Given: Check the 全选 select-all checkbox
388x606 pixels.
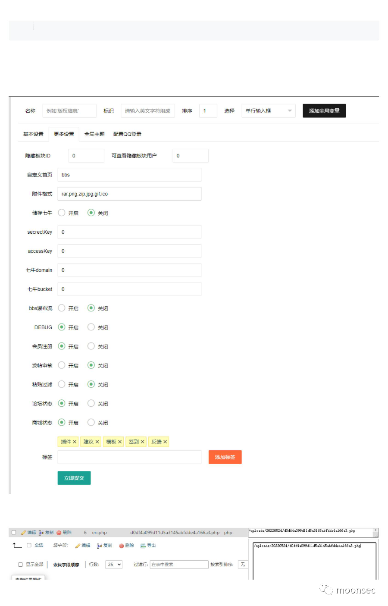Looking at the screenshot, I should (x=29, y=545).
